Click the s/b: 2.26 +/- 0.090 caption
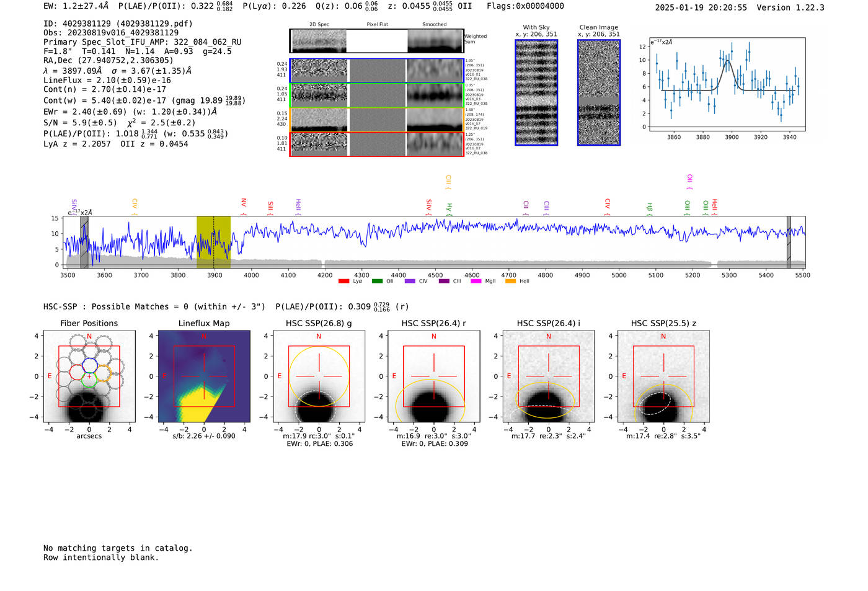 coord(204,436)
